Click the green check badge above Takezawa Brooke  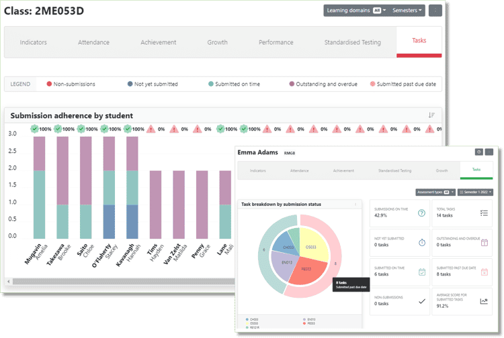coord(58,129)
